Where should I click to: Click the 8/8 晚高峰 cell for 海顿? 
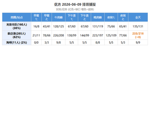[98, 42]
